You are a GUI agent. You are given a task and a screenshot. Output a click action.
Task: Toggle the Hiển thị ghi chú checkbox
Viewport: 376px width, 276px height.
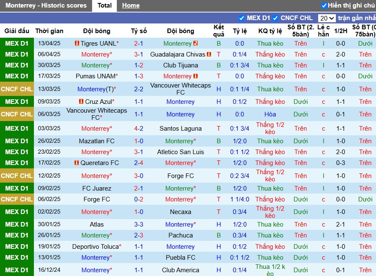pos(324,5)
